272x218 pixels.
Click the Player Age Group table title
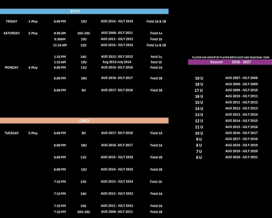coord(231,57)
